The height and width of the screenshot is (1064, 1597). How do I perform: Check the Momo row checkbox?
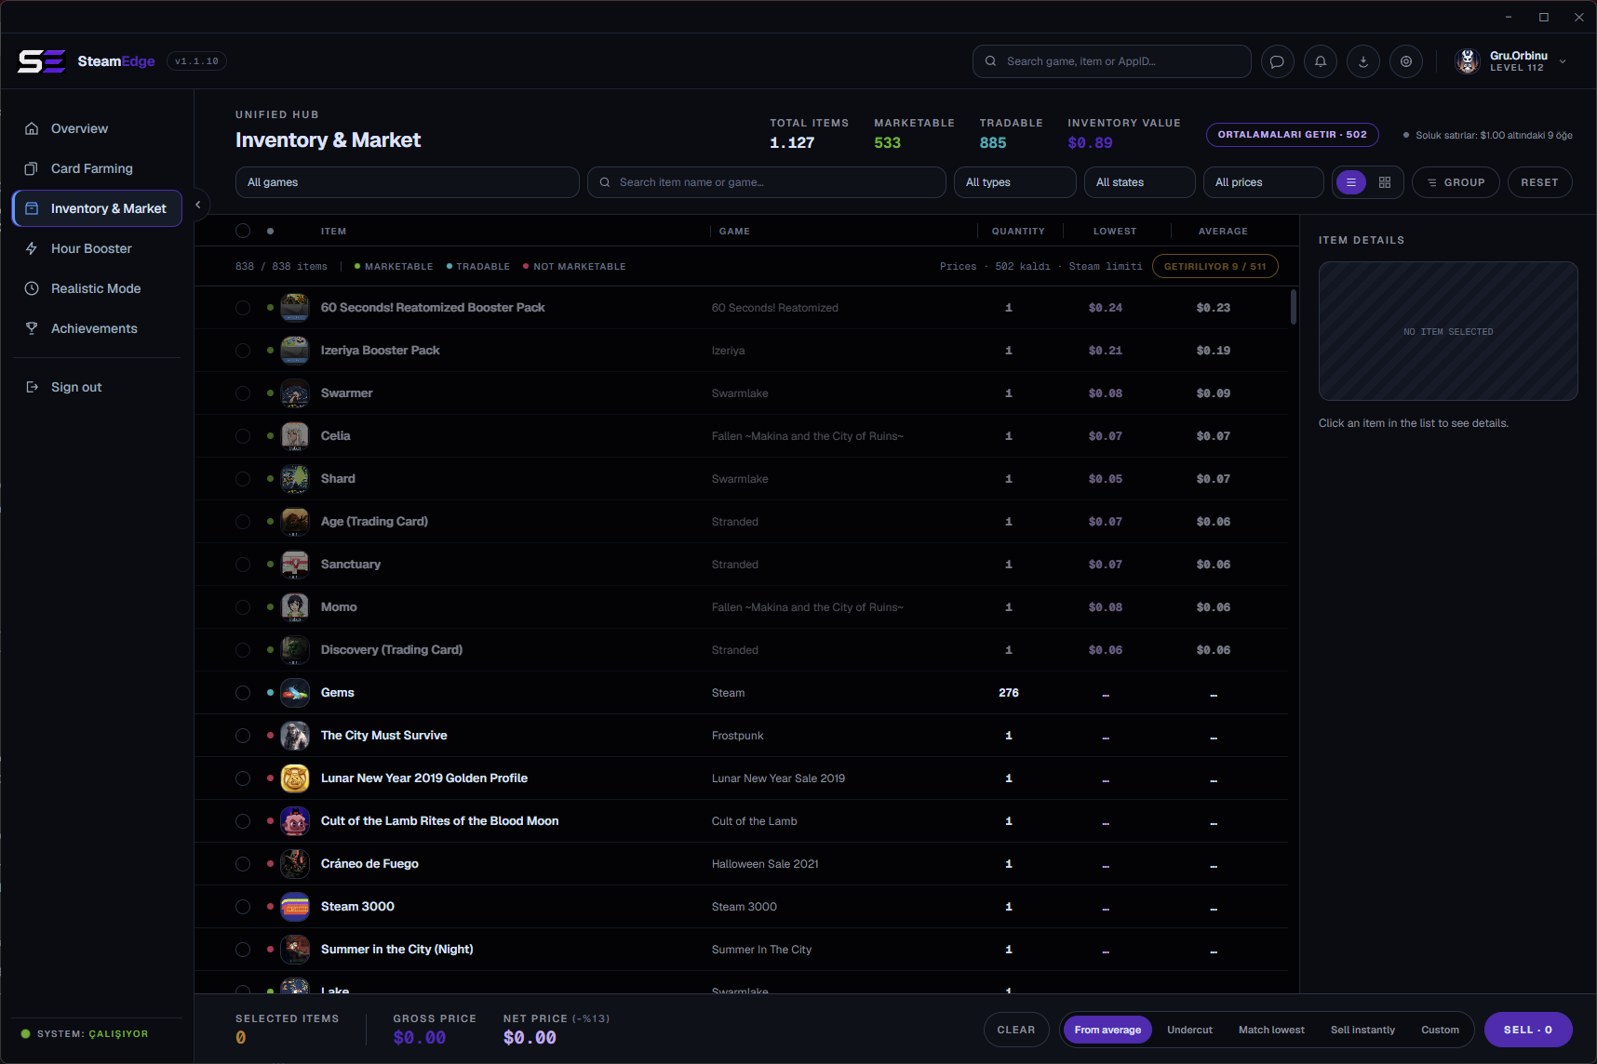click(x=243, y=607)
